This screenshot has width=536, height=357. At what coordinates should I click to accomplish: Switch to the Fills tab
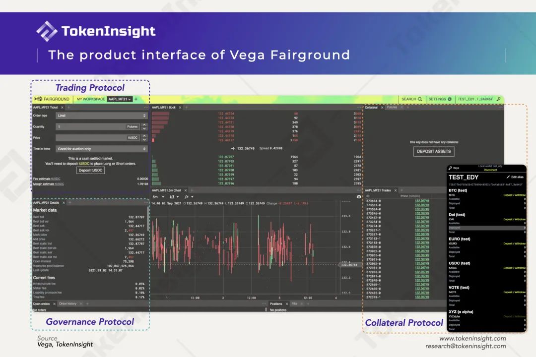(x=294, y=304)
